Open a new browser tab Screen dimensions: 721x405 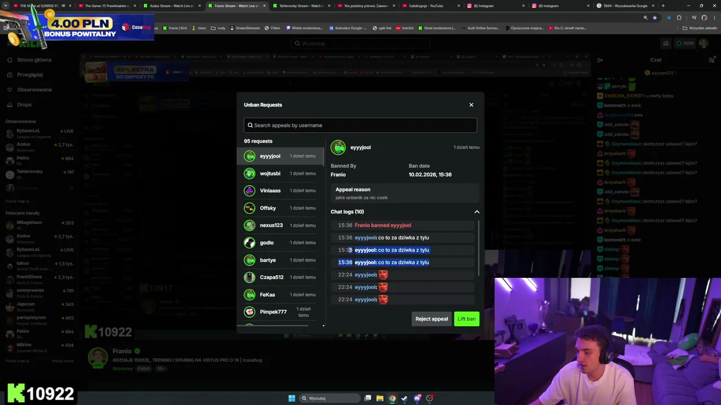pyautogui.click(x=663, y=6)
